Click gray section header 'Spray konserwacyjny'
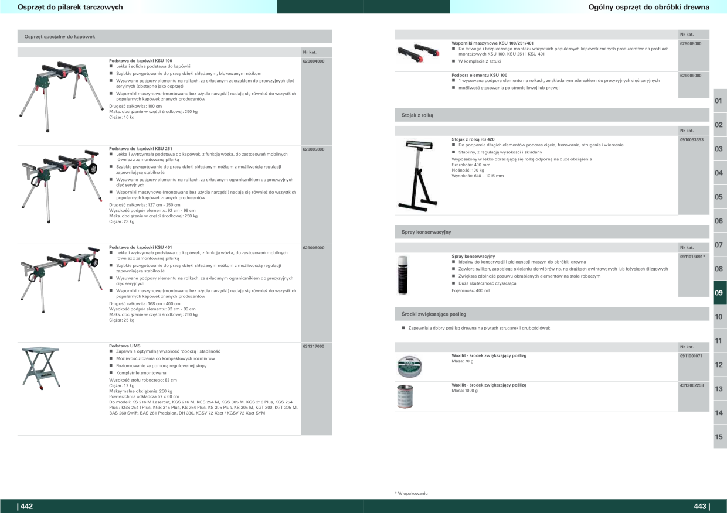 (552, 232)
